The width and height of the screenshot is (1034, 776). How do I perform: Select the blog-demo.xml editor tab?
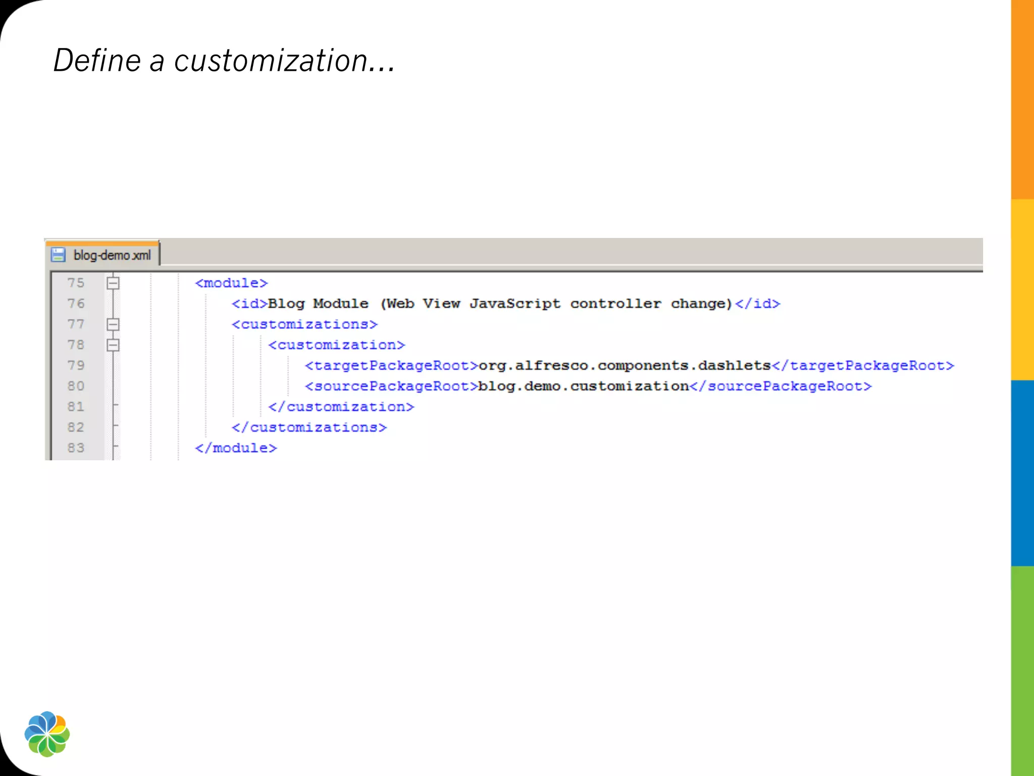(x=103, y=254)
